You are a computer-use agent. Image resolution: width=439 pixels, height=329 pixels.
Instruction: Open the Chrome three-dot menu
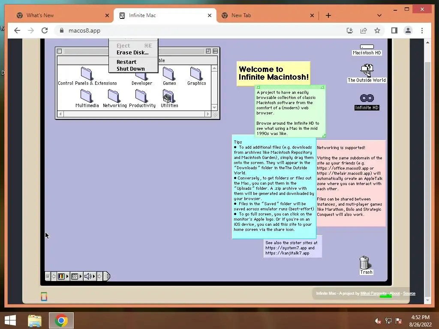pyautogui.click(x=422, y=30)
